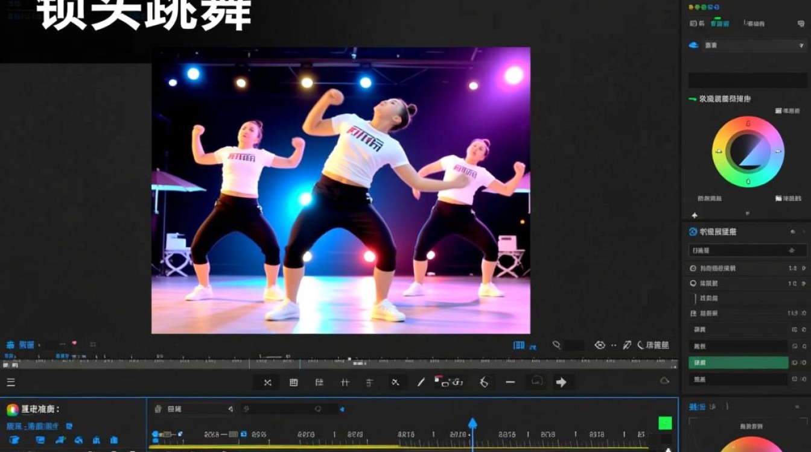Click the blue frame icon below the preview
The width and height of the screenshot is (811, 452).
(x=519, y=345)
